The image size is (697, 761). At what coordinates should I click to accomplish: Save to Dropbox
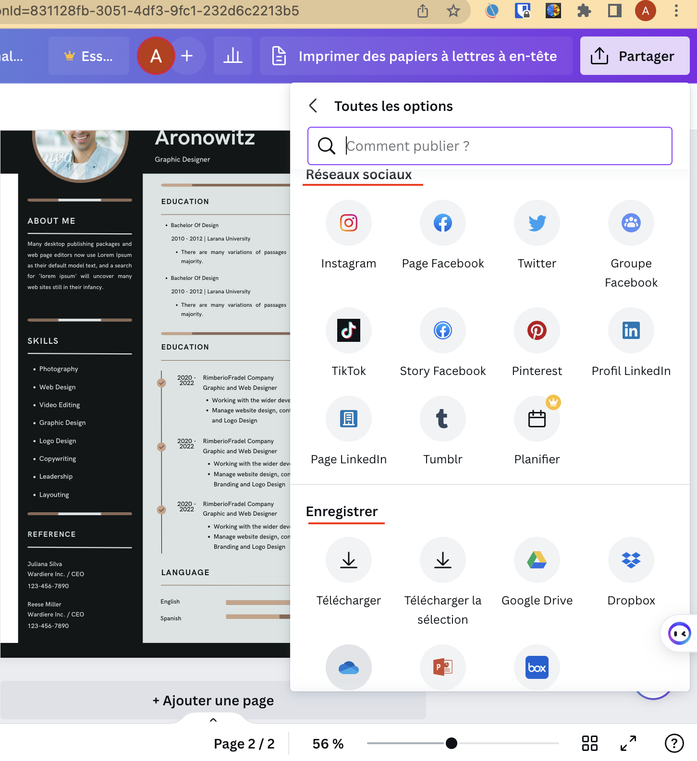[631, 560]
